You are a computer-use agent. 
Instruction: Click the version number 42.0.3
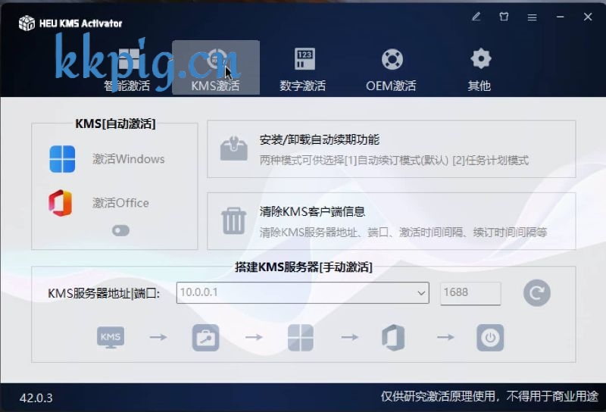tap(36, 398)
